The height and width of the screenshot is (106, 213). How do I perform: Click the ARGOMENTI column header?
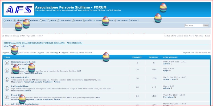click(137, 57)
